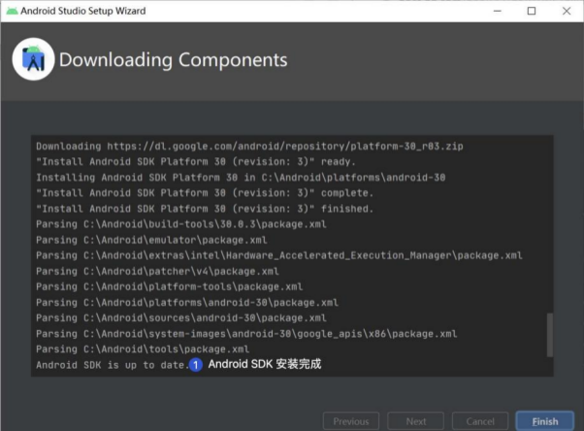584x431 pixels.
Task: Click the Previous button
Action: pos(350,421)
